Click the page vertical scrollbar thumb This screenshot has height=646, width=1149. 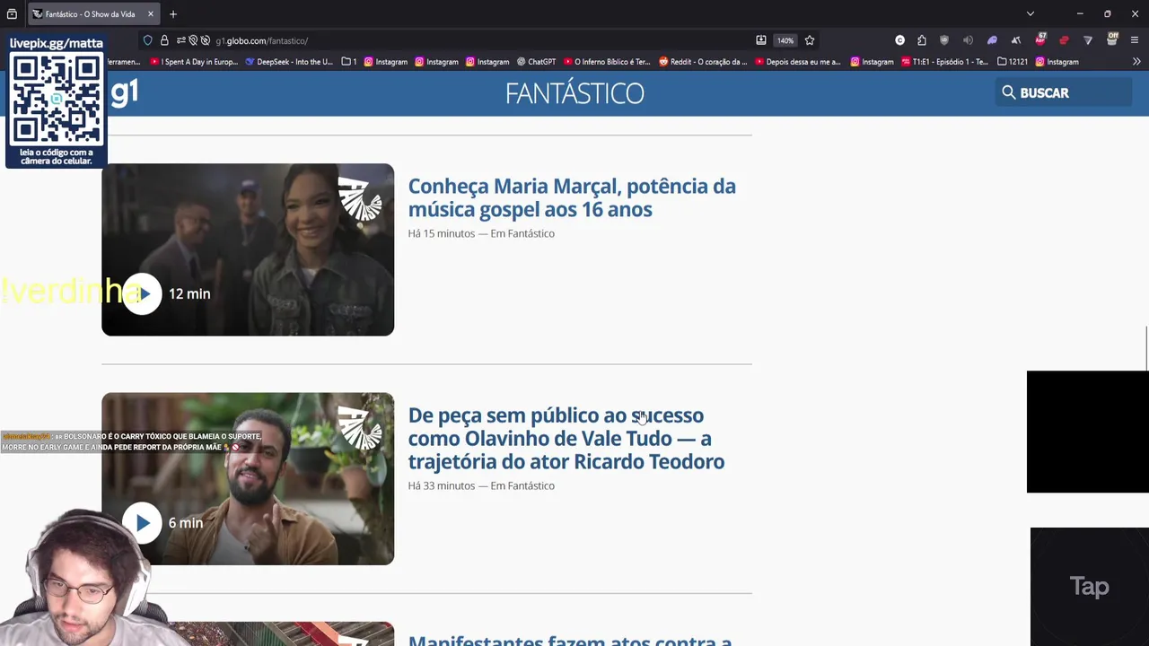[1146, 348]
